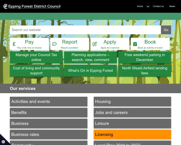The height and width of the screenshot is (145, 181).
Task: Click the search website input field
Action: (x=85, y=30)
